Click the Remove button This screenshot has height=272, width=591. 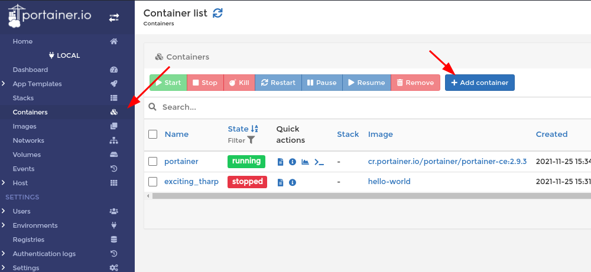415,83
